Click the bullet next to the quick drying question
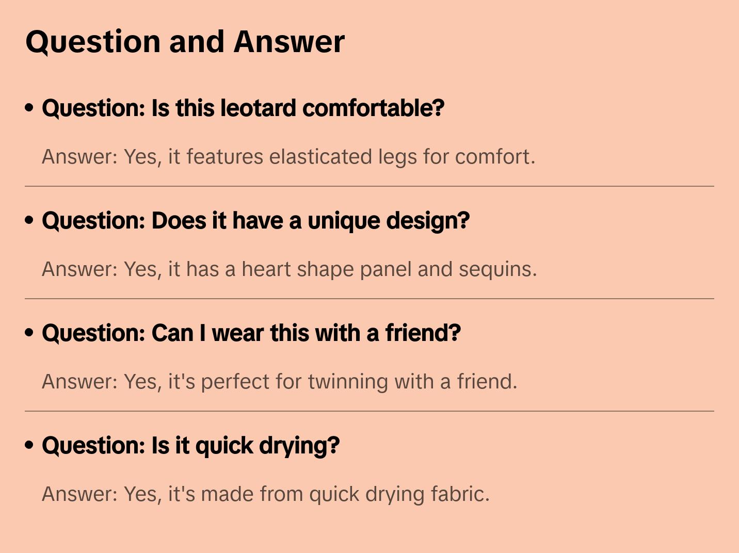Viewport: 739px width, 553px height. click(x=29, y=445)
